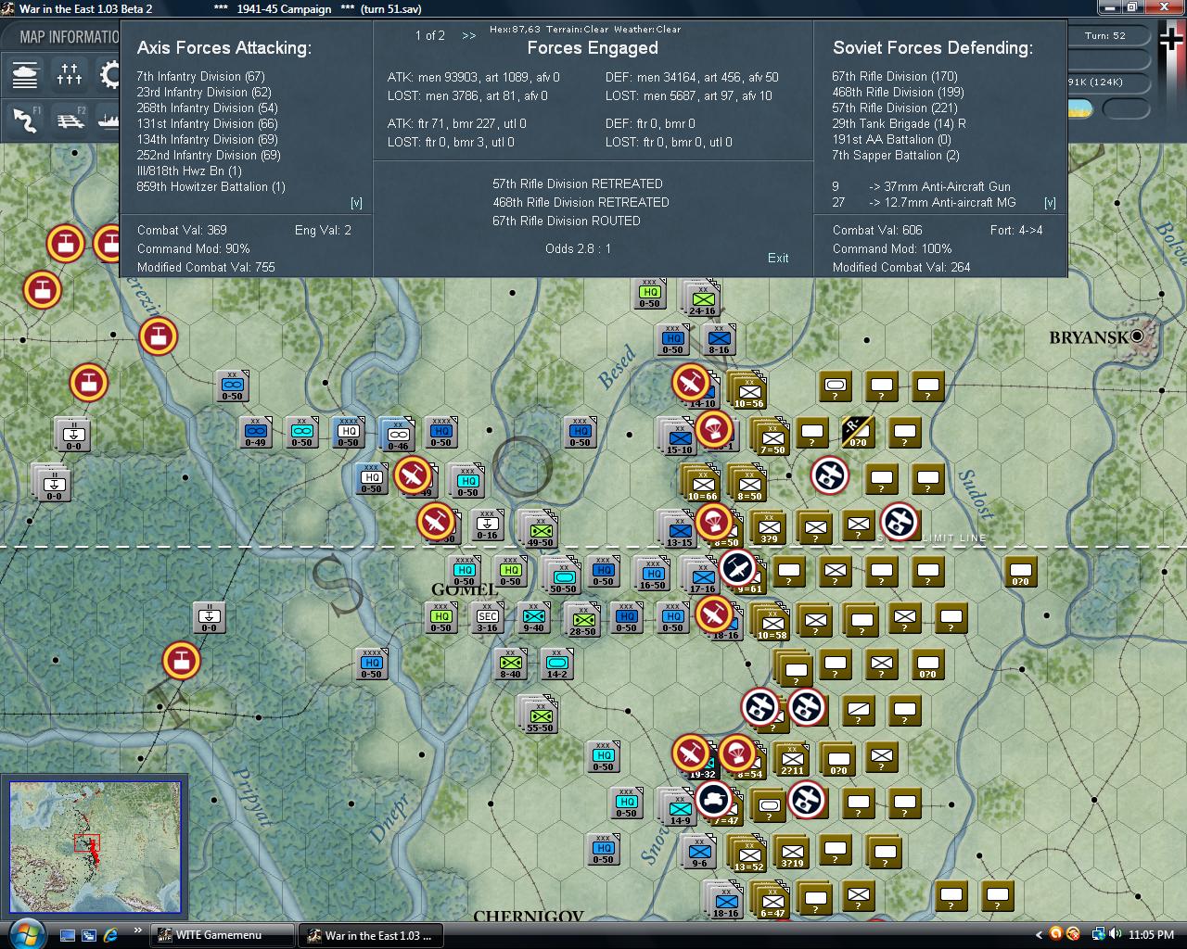Click the Exit link in the combat report
Viewport: 1187px width, 949px height.
[778, 258]
